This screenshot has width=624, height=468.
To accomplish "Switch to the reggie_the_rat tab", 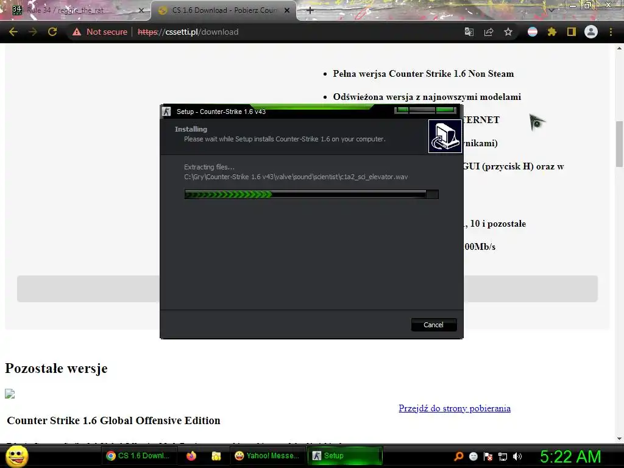I will click(76, 10).
